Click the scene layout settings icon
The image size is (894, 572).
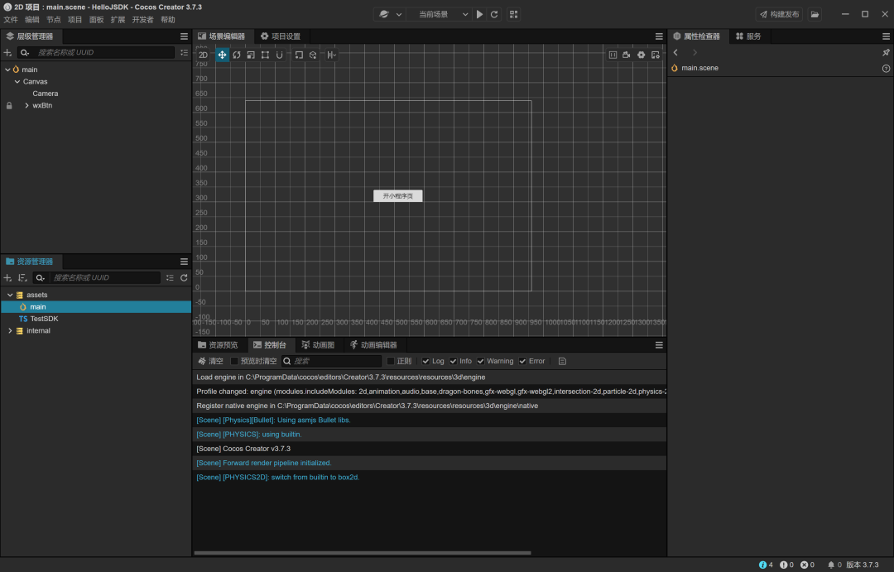click(x=656, y=55)
